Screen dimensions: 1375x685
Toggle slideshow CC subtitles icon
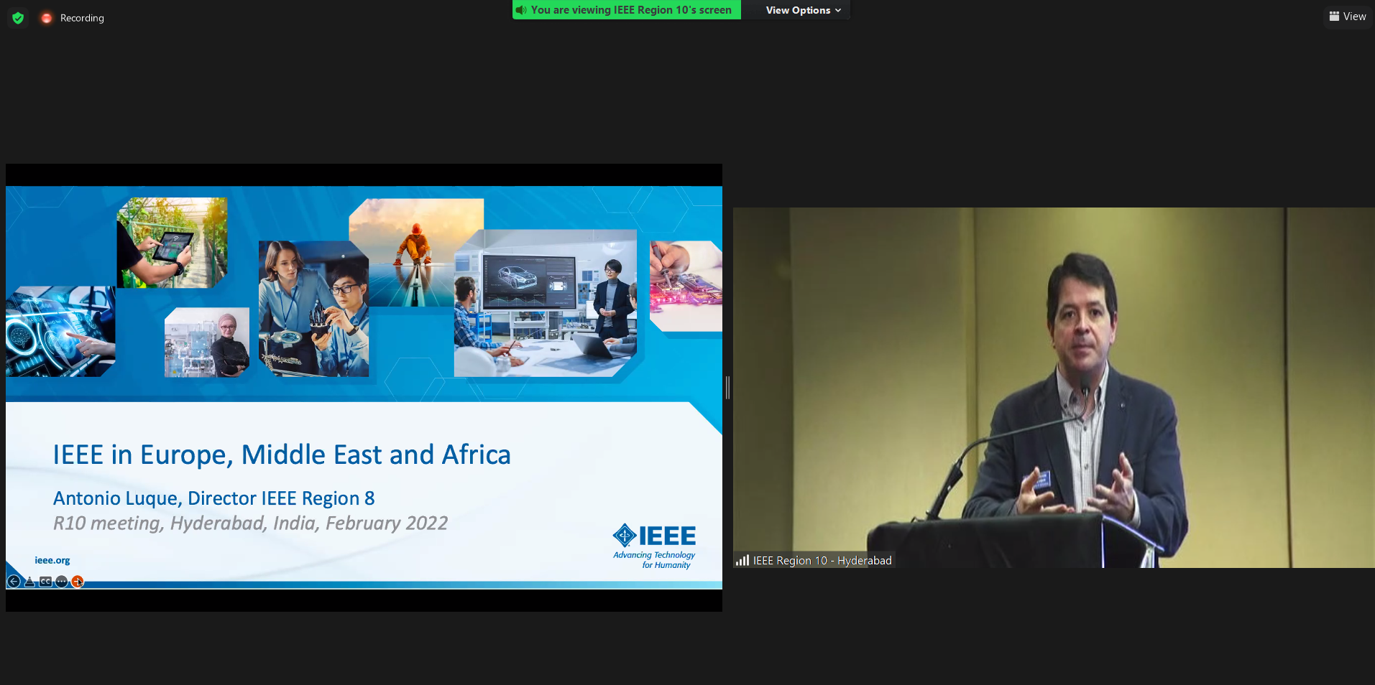pyautogui.click(x=45, y=582)
